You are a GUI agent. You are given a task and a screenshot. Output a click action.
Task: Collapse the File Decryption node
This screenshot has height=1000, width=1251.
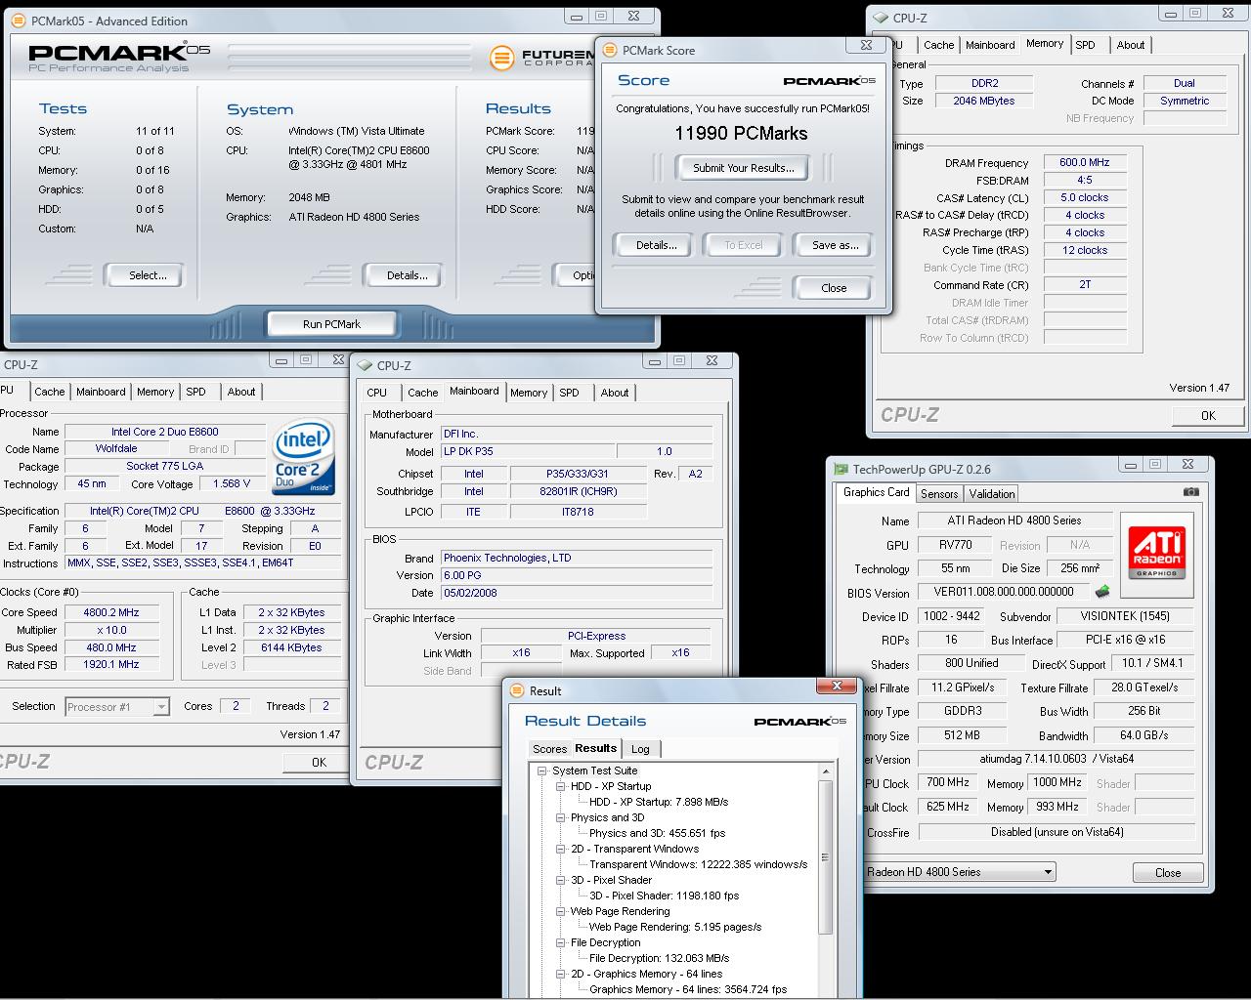pyautogui.click(x=561, y=942)
